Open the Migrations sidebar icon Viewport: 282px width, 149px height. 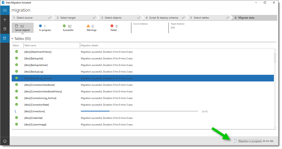[x=5, y=38]
